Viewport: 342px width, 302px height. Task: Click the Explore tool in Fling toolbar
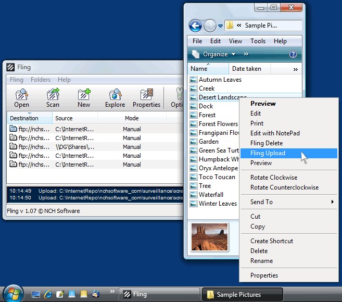pyautogui.click(x=115, y=98)
